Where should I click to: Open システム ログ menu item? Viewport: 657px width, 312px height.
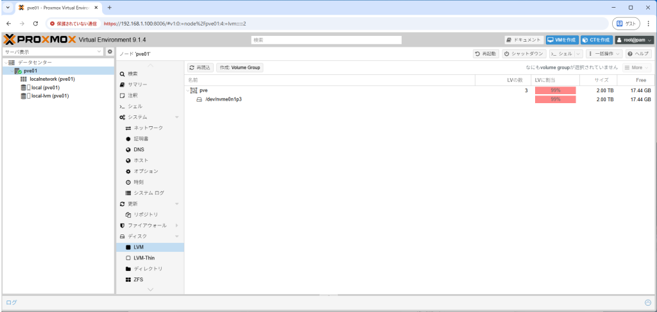150,193
